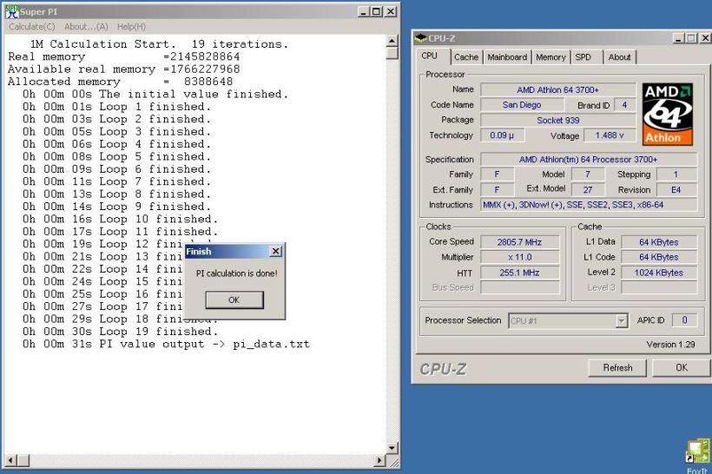Open the Calculate(C) menu
This screenshot has height=474, width=712.
pos(31,27)
